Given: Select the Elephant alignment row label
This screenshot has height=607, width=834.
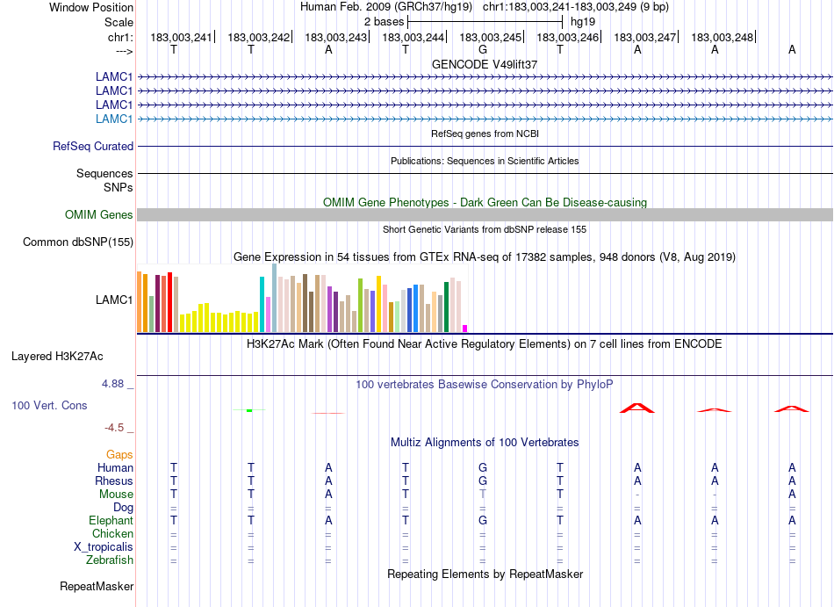Looking at the screenshot, I should (x=111, y=520).
